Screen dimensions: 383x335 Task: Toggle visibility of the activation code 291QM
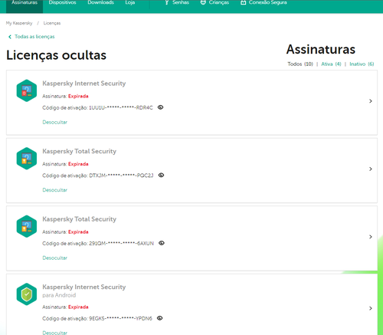pyautogui.click(x=162, y=243)
